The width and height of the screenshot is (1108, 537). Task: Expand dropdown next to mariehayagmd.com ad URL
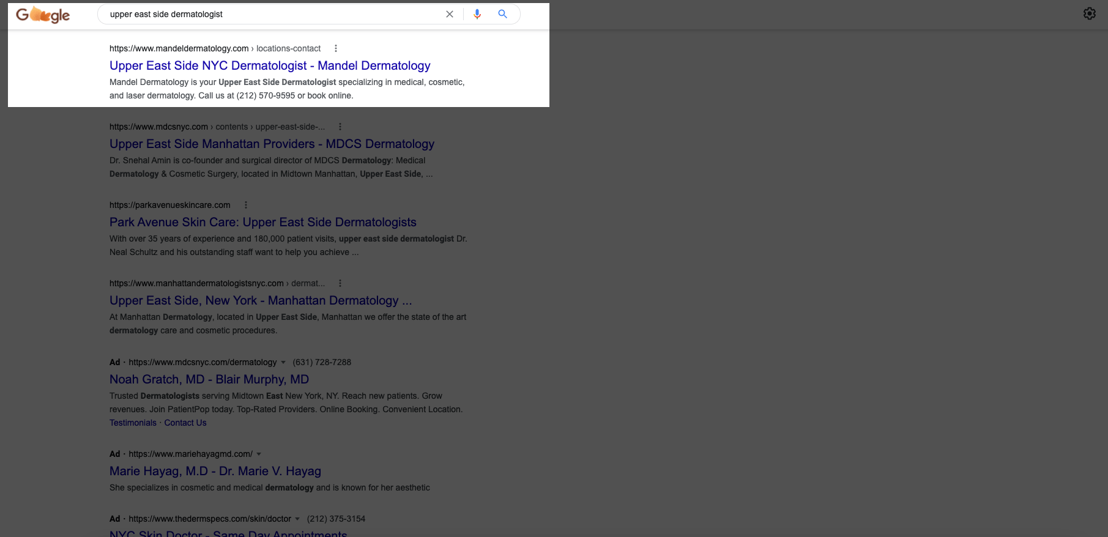259,454
